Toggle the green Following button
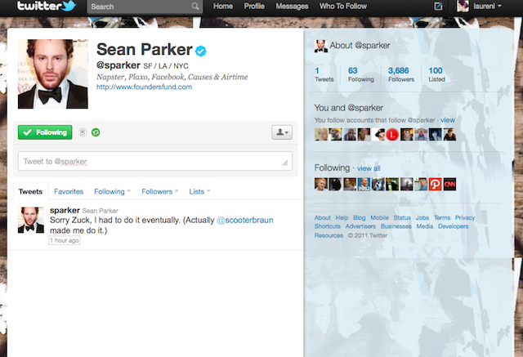The width and height of the screenshot is (523, 357). (x=45, y=132)
